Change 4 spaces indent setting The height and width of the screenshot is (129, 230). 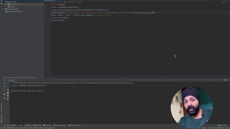204,128
